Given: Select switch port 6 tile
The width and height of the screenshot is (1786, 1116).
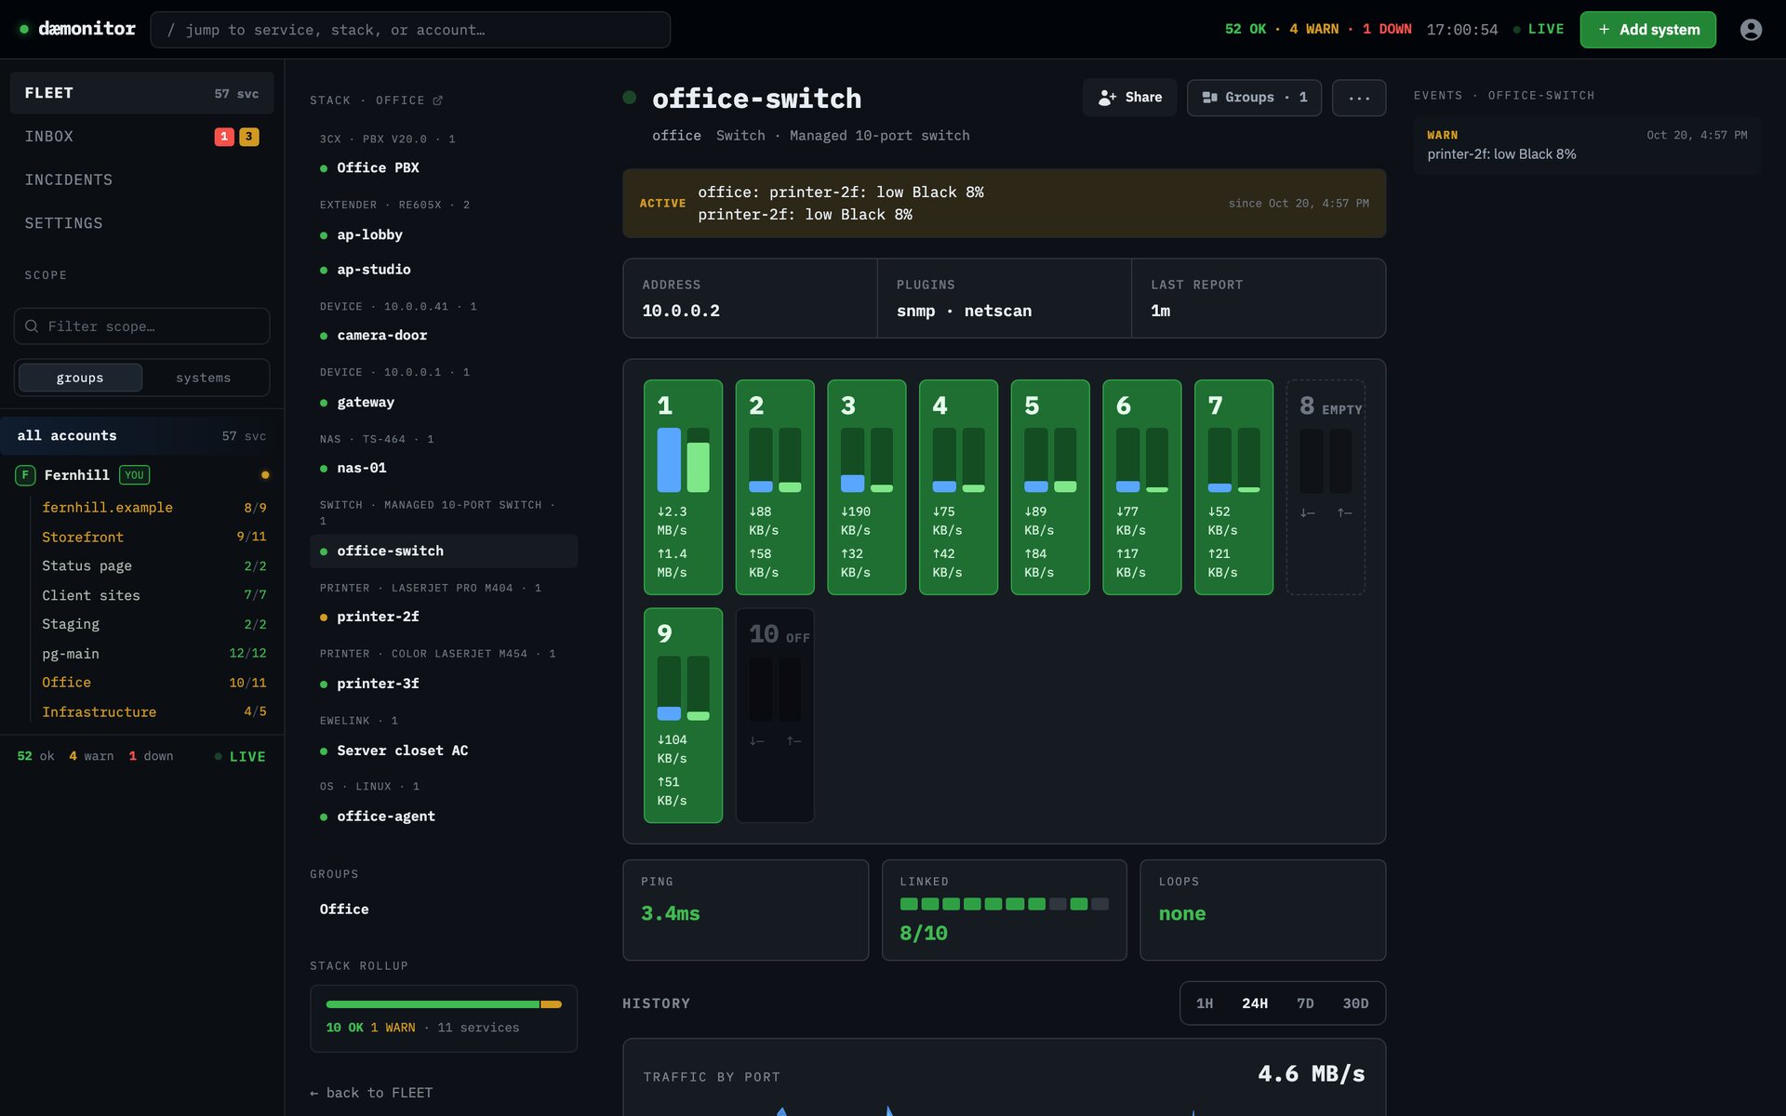Looking at the screenshot, I should click(x=1141, y=487).
